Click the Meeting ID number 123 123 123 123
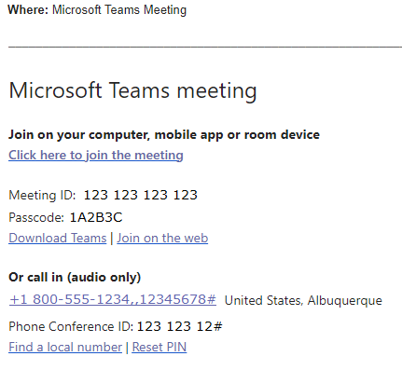The width and height of the screenshot is (402, 370). tap(141, 195)
